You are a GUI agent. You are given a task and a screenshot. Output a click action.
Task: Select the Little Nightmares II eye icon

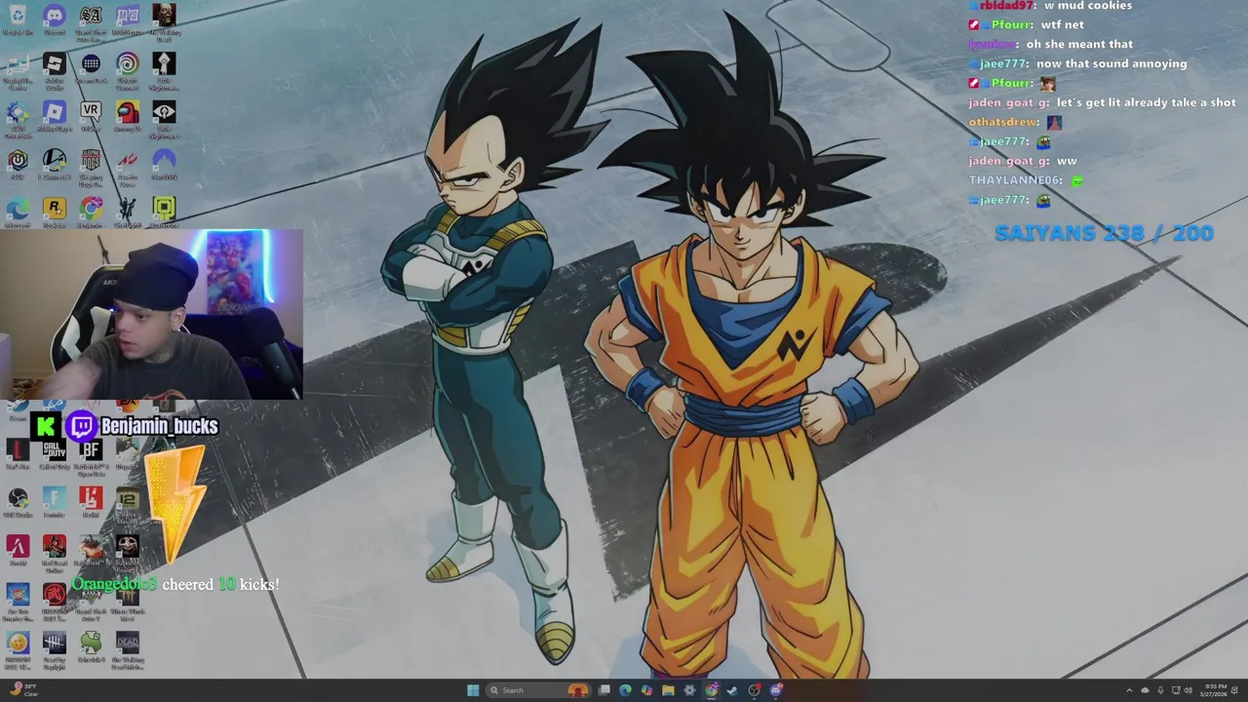(164, 111)
